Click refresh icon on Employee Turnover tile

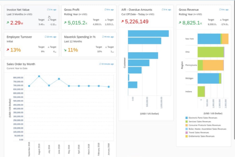pos(46,37)
